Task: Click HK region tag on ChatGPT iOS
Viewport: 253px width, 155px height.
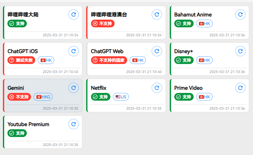Action: coord(46,60)
